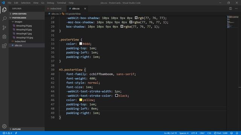The image size is (241, 135).
Task: Click the rgba swatch on line 29
Action: click(122, 27)
